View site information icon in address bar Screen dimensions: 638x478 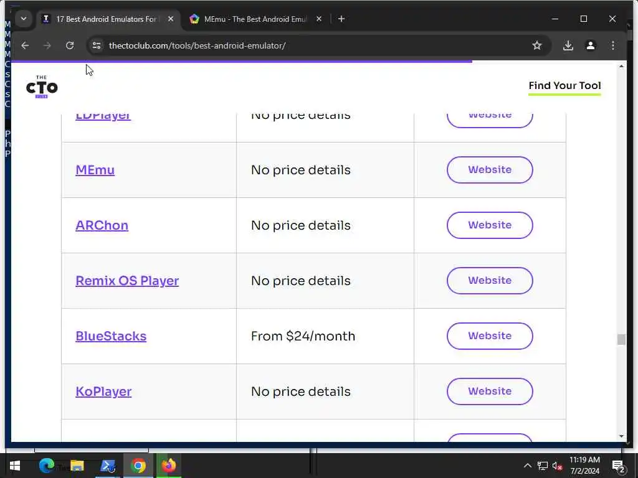click(97, 45)
